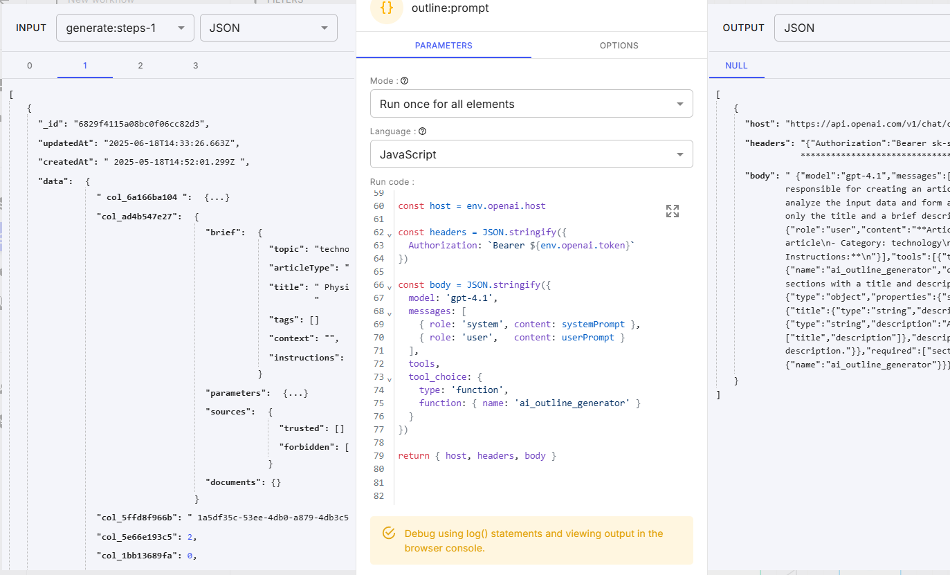Image resolution: width=950 pixels, height=575 pixels.
Task: Click the fullscreen expand icon in code editor
Action: point(672,211)
